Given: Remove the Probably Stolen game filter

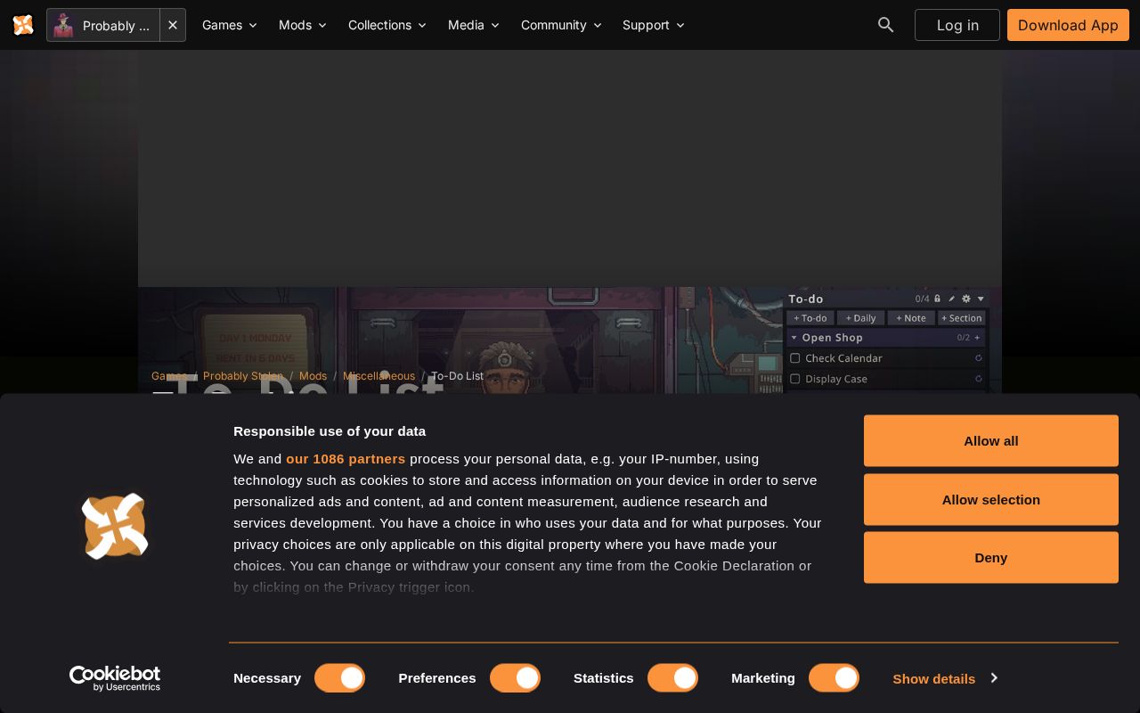Looking at the screenshot, I should coord(173,25).
